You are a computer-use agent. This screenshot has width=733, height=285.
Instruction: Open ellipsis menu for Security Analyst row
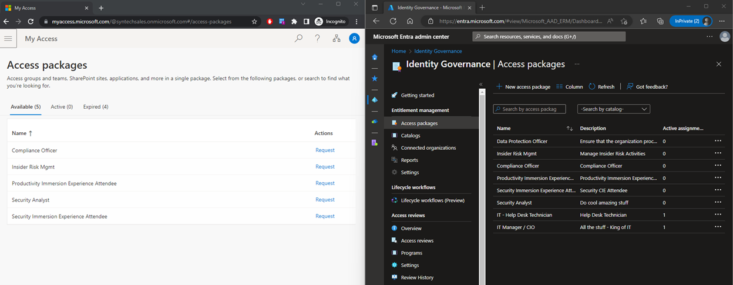tap(718, 203)
